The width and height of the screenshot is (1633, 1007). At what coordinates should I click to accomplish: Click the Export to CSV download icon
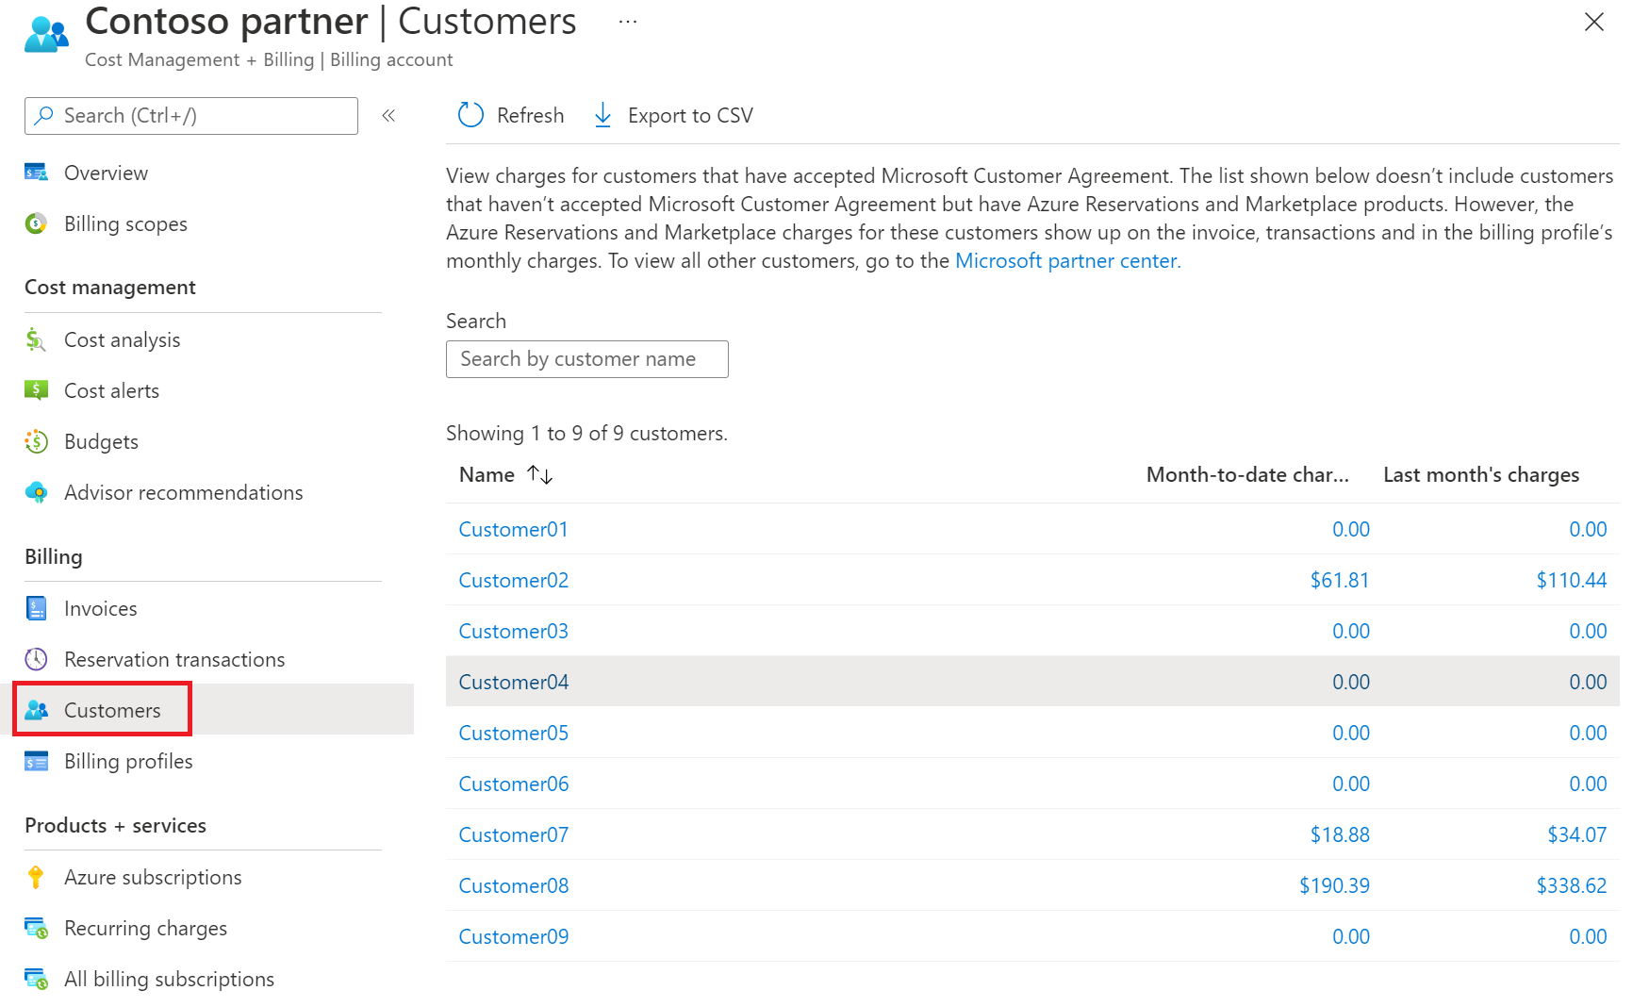602,115
